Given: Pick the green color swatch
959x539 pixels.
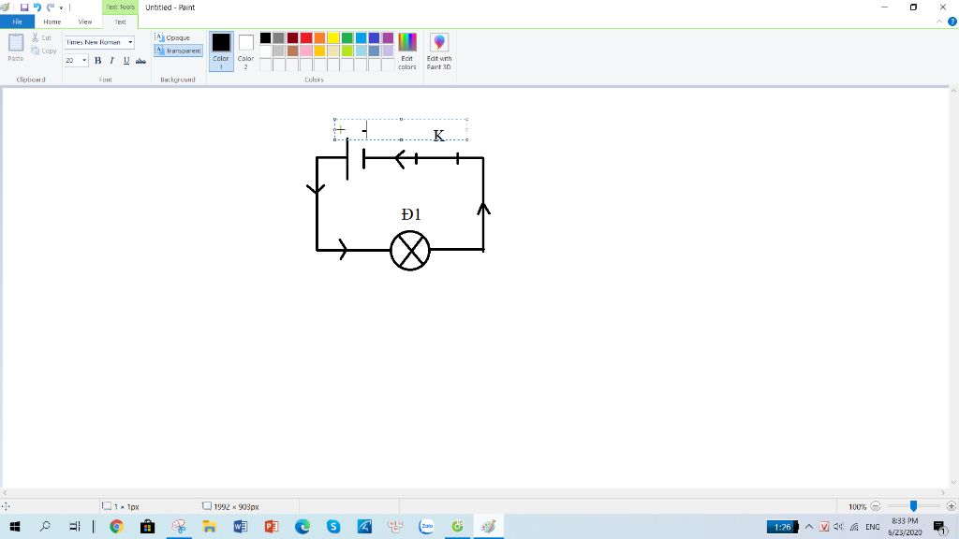Looking at the screenshot, I should 347,37.
